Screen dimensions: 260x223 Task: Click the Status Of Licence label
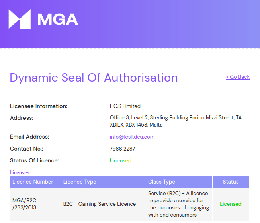35,160
